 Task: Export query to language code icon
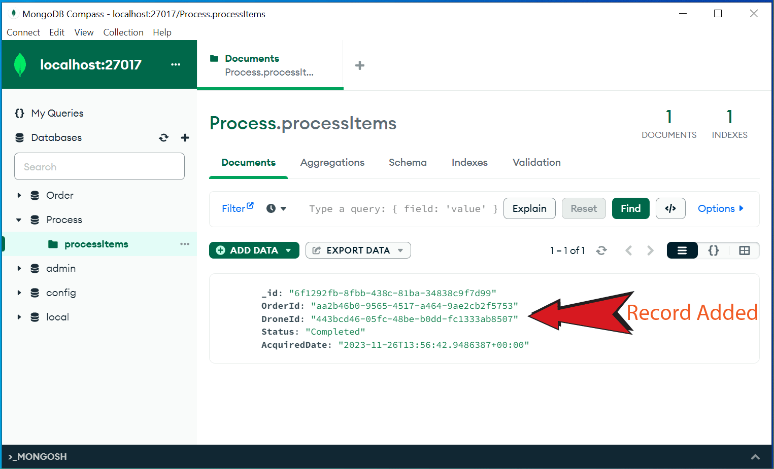tap(670, 208)
